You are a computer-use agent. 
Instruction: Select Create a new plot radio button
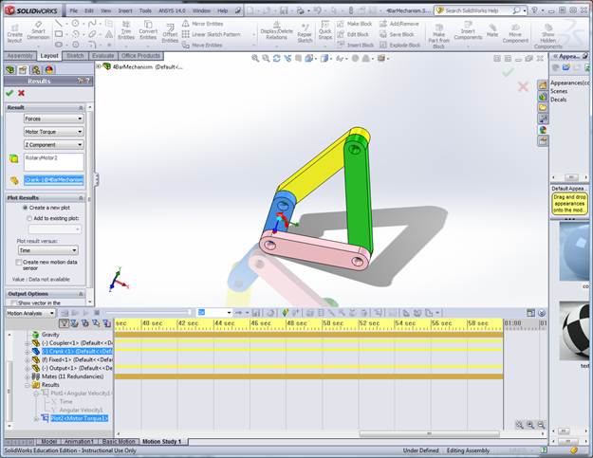26,208
